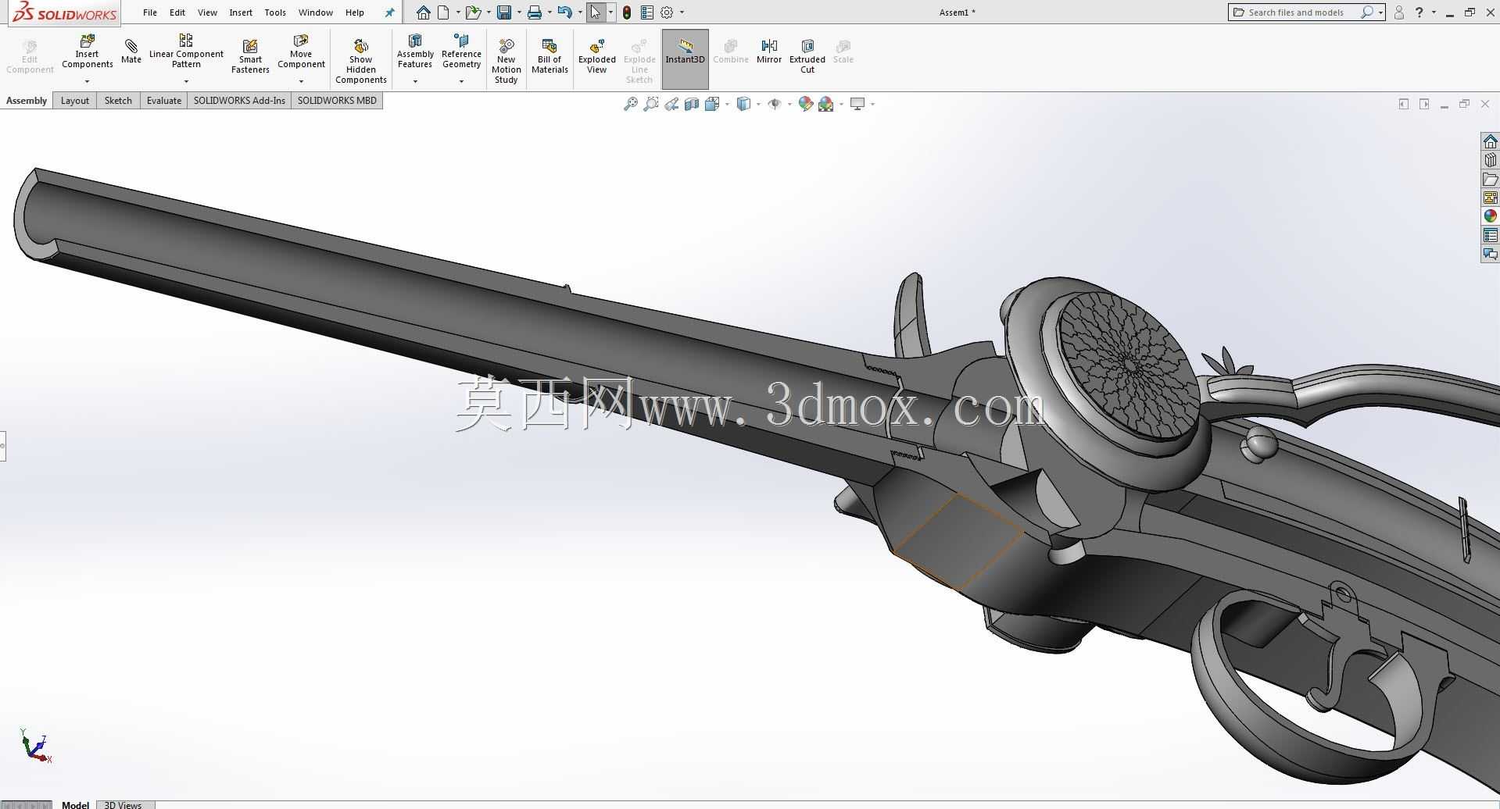Switch to the Sketch tab

tap(118, 101)
